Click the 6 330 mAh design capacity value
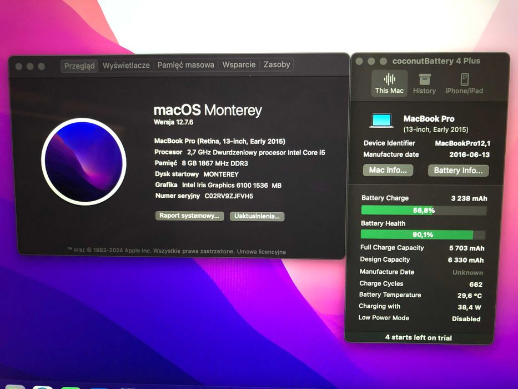The image size is (518, 389). pos(466,260)
